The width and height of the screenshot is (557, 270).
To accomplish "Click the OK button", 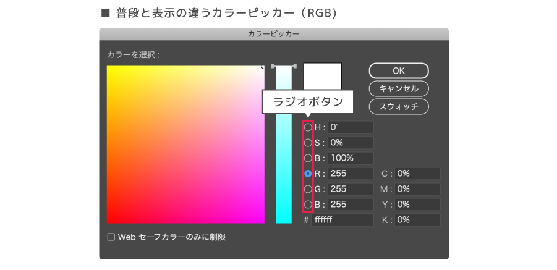I will 399,70.
